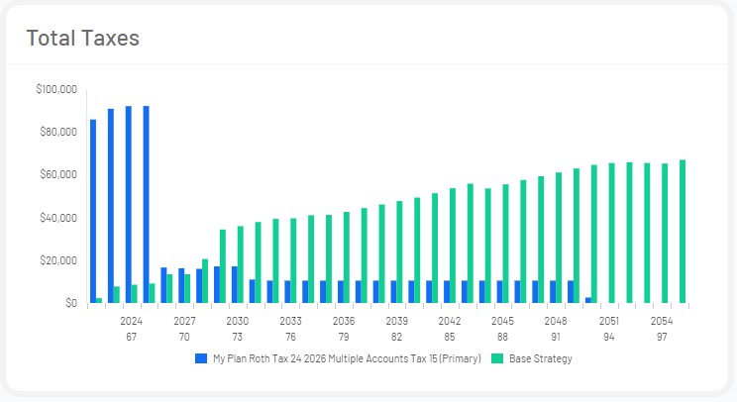
Task: Click the Total Taxes chart title
Action: point(82,39)
